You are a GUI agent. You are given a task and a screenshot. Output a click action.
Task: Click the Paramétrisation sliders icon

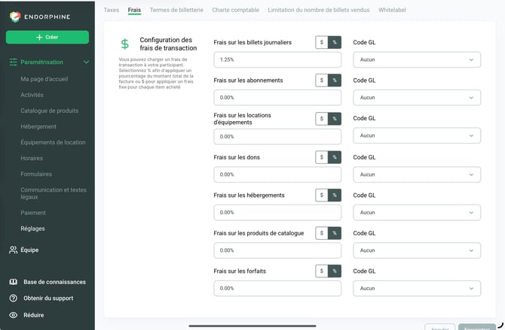click(x=14, y=62)
